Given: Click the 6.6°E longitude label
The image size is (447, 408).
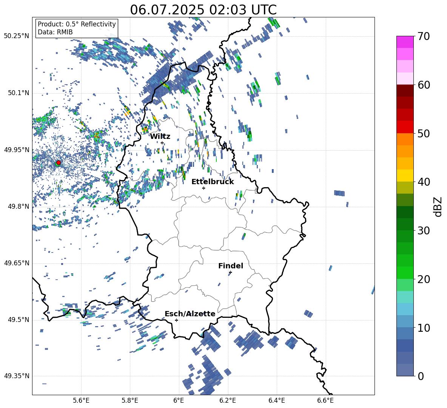Looking at the screenshot, I should [325, 400].
